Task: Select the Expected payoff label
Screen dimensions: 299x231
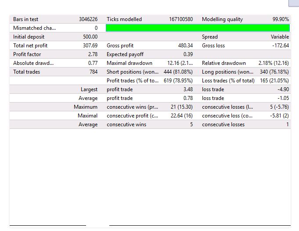Action: (126, 54)
